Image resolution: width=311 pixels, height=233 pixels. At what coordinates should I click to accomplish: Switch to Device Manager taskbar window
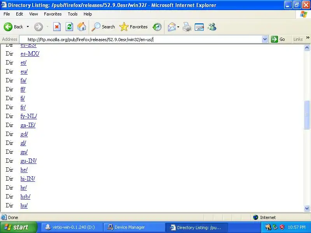click(134, 227)
